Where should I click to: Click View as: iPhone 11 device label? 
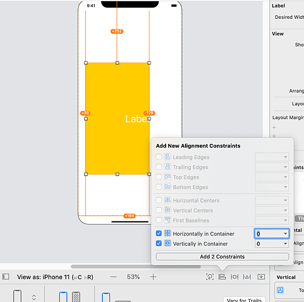(x=54, y=277)
